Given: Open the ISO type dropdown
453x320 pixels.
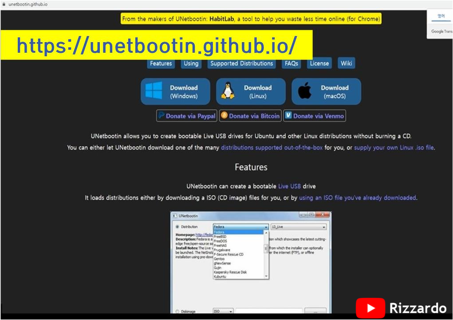Looking at the screenshot, I should pyautogui.click(x=223, y=311).
